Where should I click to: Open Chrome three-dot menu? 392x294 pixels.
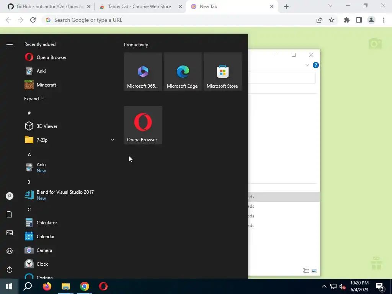pos(384,20)
